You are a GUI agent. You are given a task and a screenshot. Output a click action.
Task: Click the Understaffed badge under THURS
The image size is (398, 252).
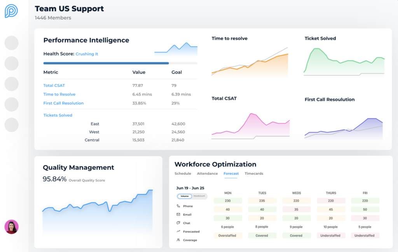click(330, 236)
